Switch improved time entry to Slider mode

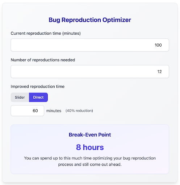click(x=20, y=97)
